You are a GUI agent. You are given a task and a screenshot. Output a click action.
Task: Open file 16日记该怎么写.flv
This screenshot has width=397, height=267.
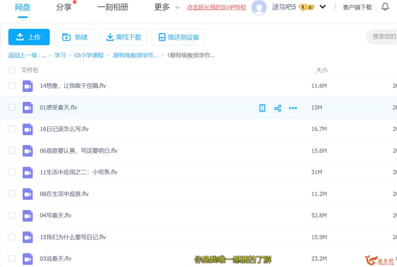point(64,129)
